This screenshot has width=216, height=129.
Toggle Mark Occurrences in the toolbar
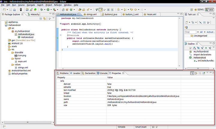point(101,10)
